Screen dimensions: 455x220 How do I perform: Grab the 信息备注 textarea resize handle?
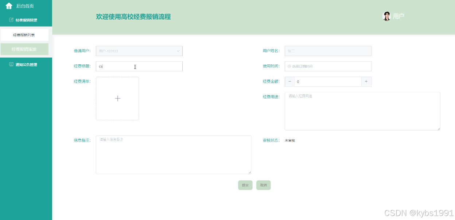(x=250, y=172)
